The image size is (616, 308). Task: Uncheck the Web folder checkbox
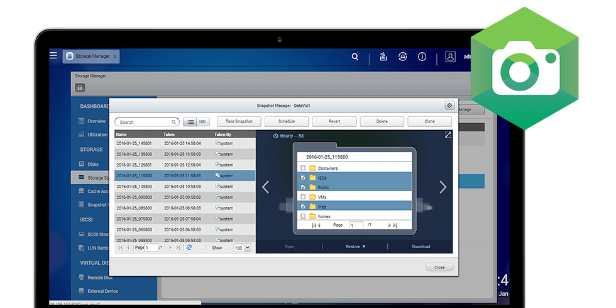click(x=303, y=207)
